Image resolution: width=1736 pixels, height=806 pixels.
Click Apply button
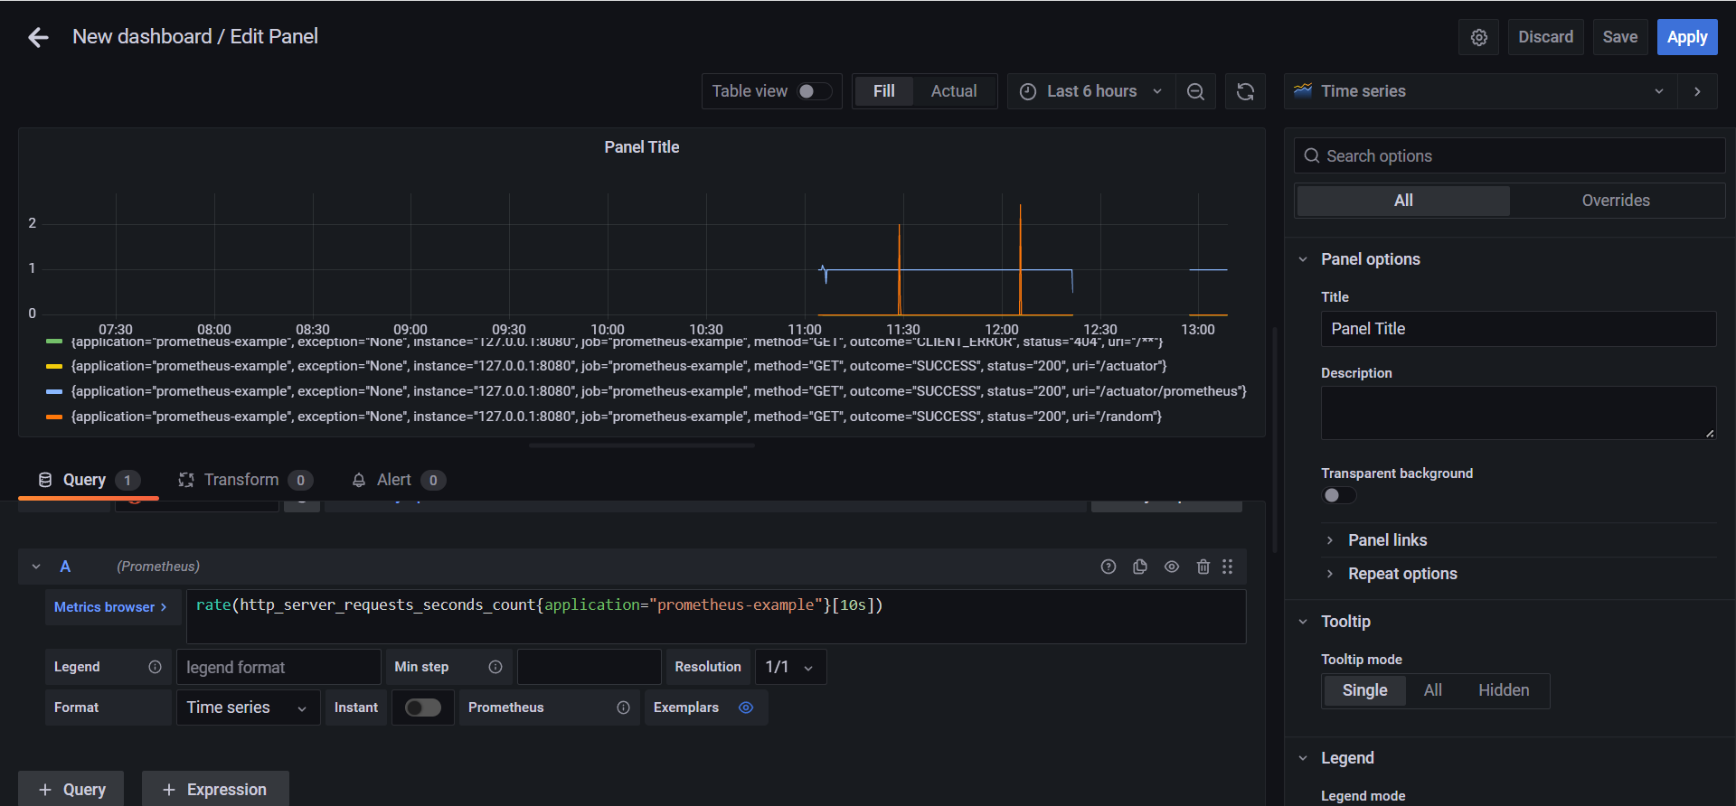pyautogui.click(x=1687, y=37)
